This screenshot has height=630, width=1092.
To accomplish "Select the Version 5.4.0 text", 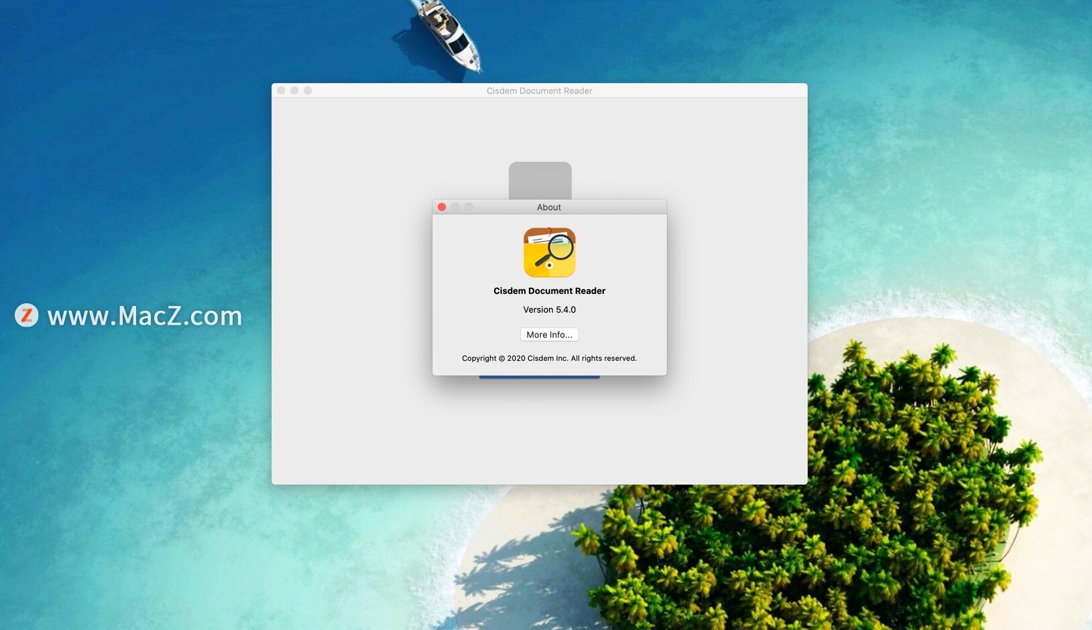I will coord(550,309).
